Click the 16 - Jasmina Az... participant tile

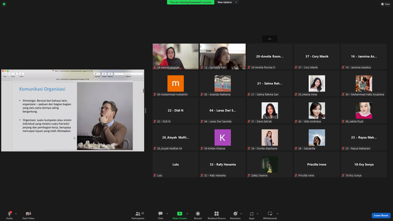364,56
